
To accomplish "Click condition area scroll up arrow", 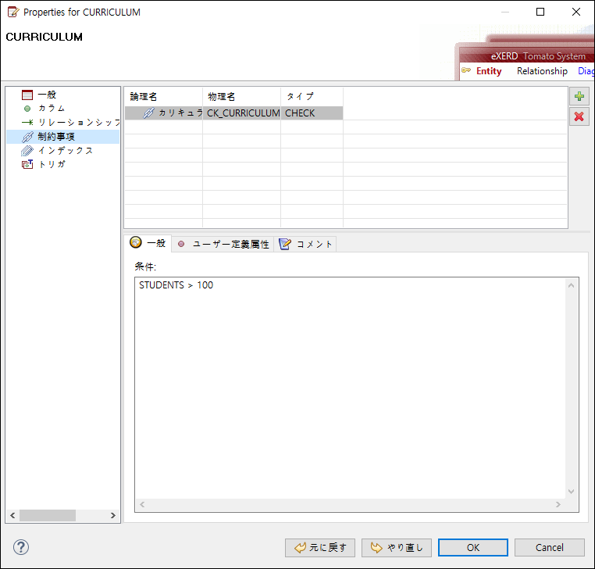I will tap(571, 285).
